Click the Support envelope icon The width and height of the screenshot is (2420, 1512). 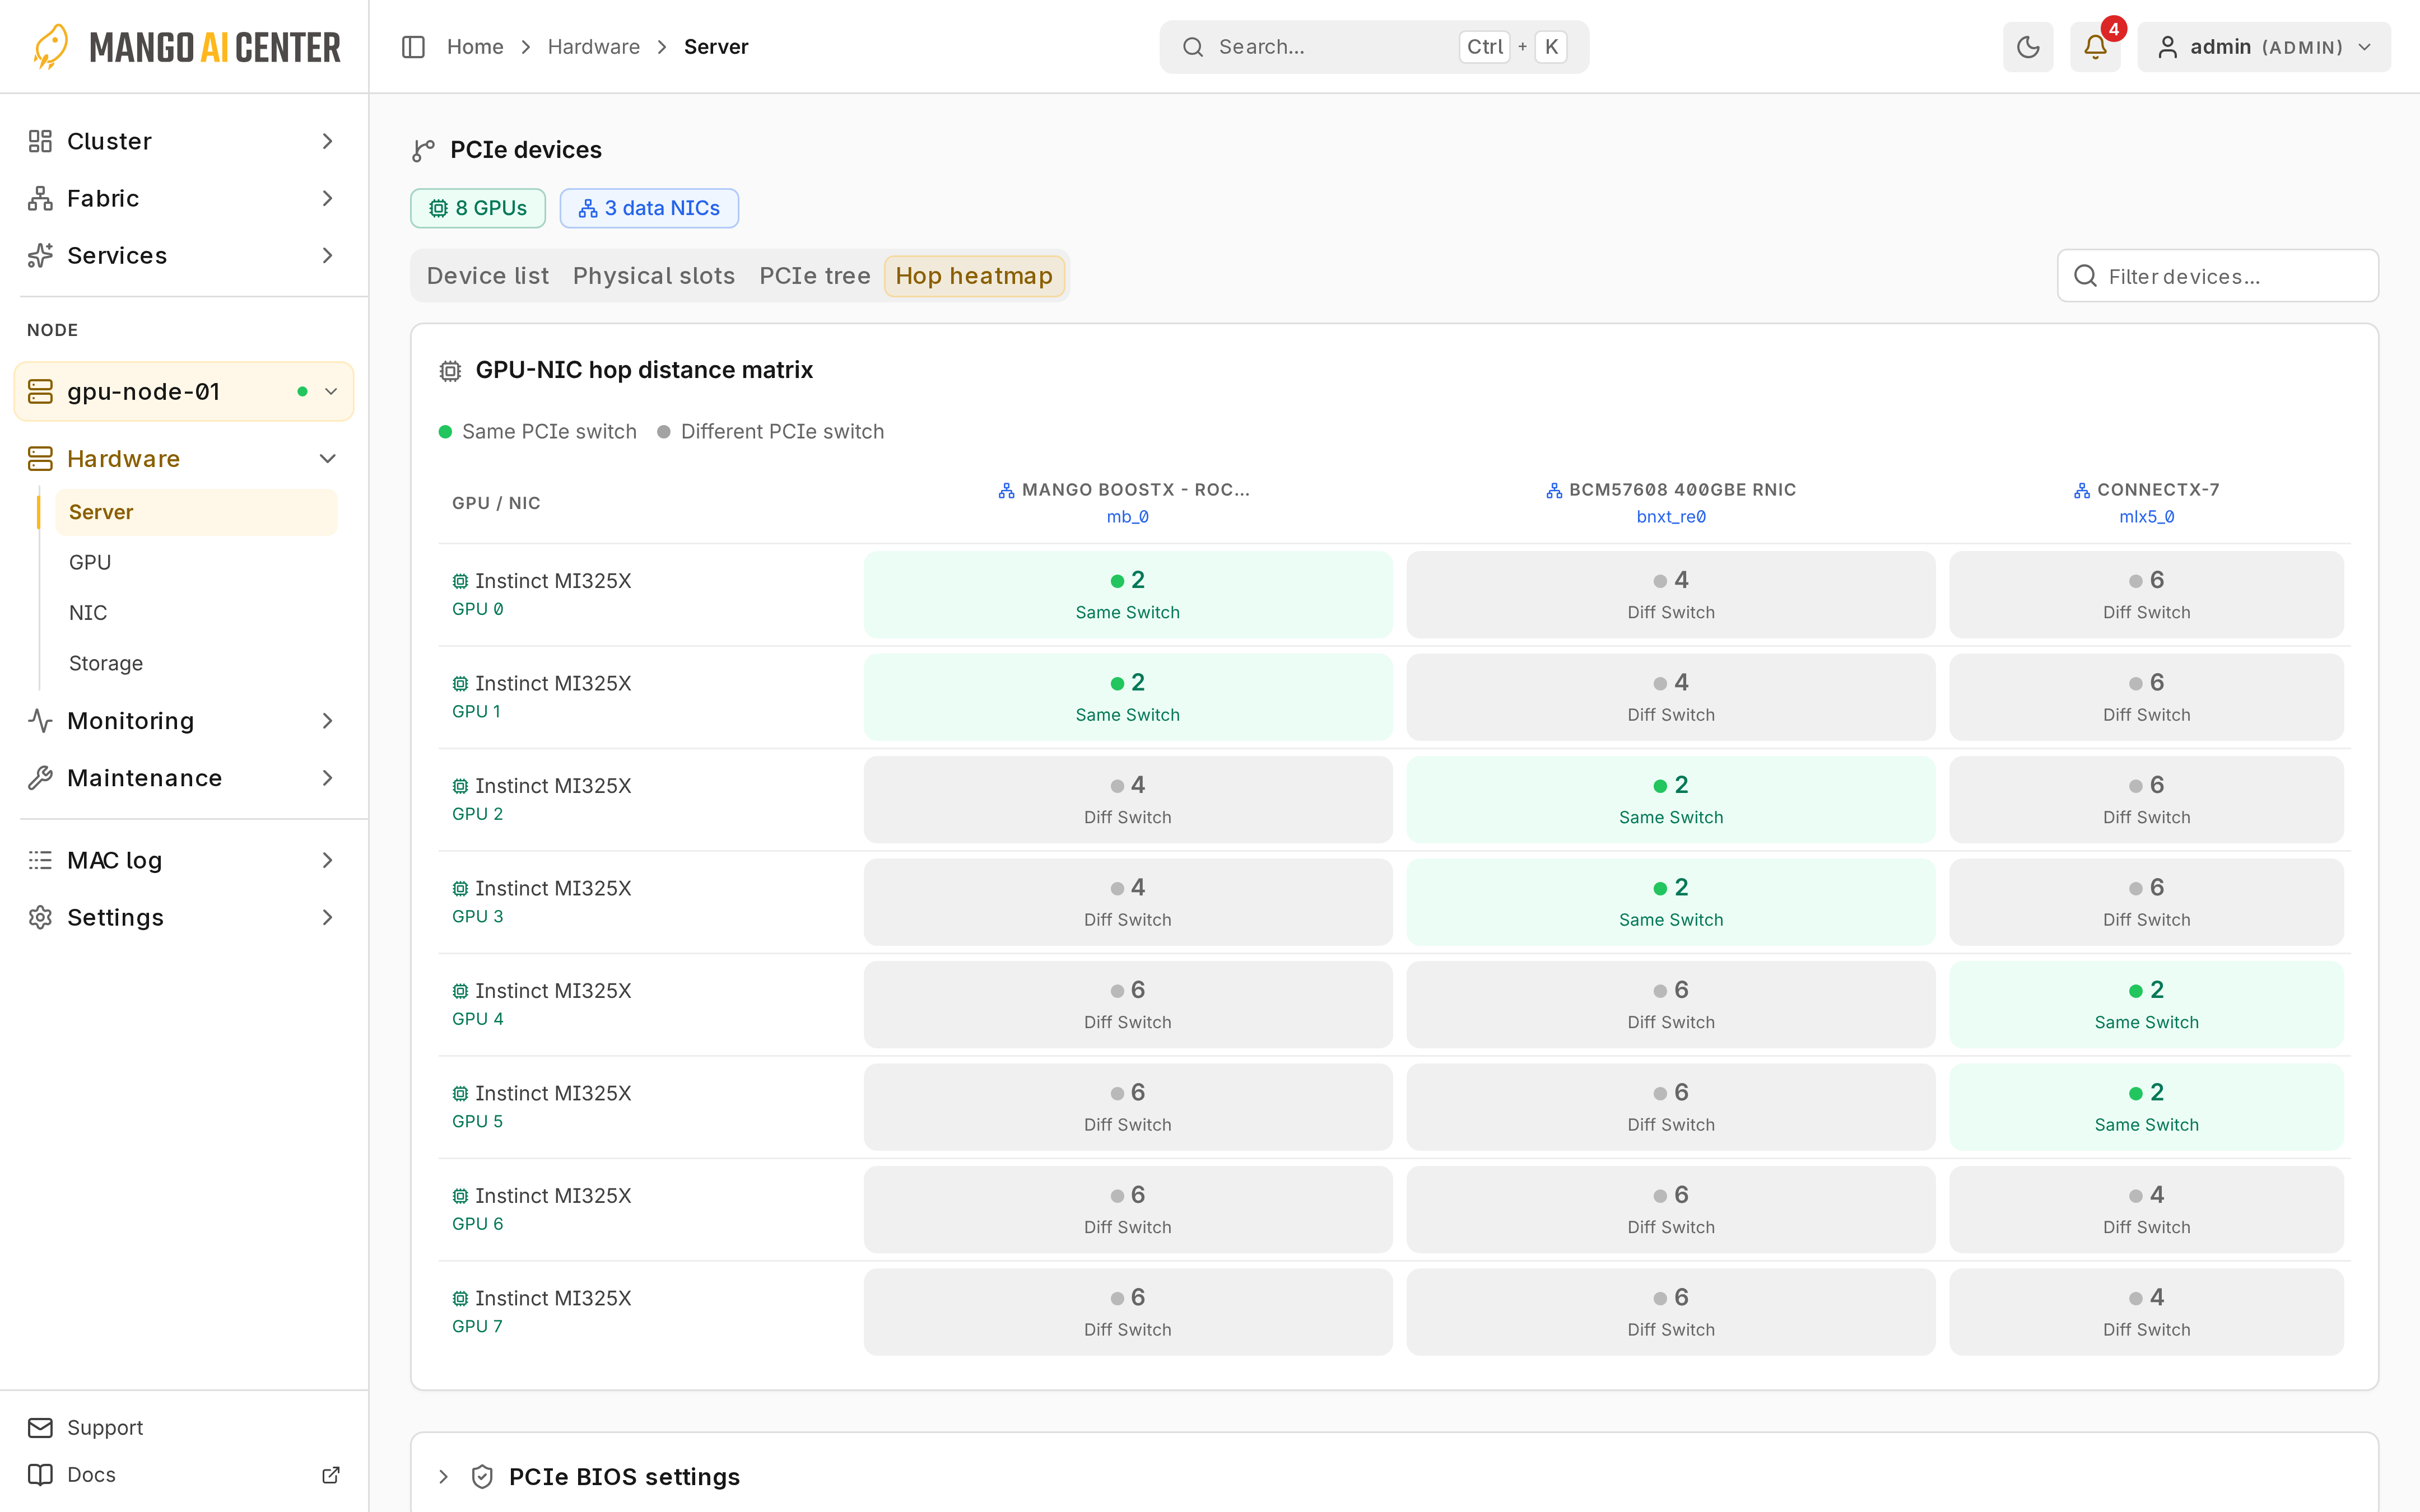[x=40, y=1427]
